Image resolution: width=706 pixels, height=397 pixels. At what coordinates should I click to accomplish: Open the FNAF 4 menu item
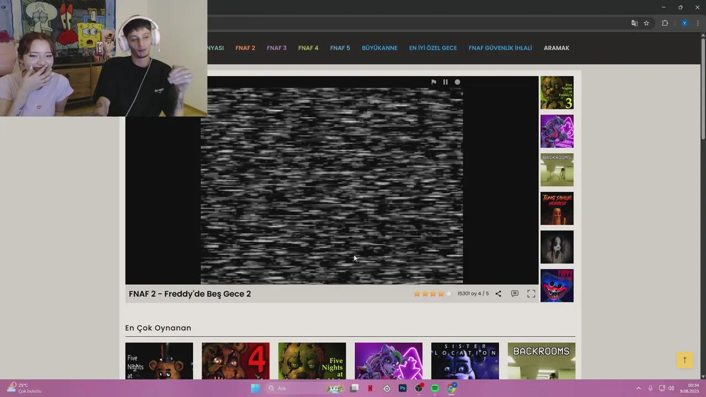[x=308, y=48]
